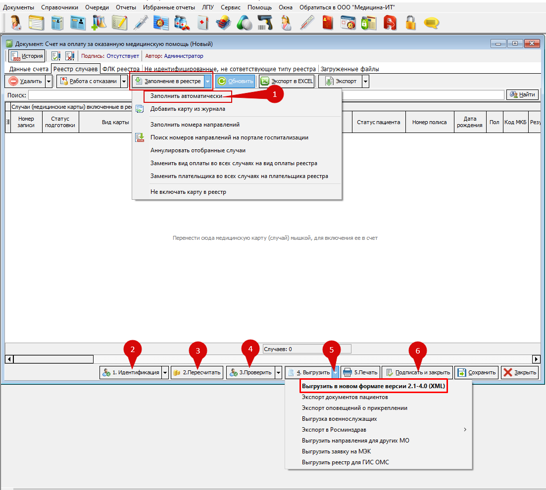The height and width of the screenshot is (490, 546).
Task: Click the yellow chat bubble icon
Action: [x=432, y=23]
